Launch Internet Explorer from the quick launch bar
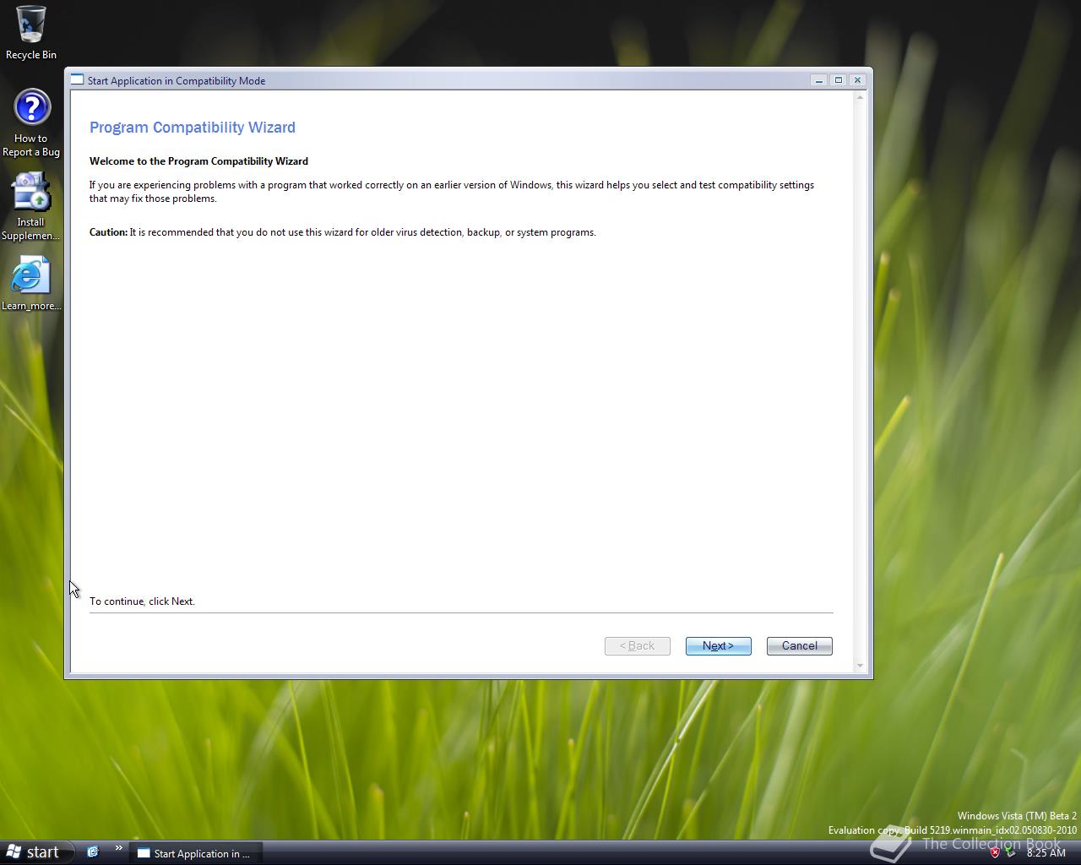 tap(93, 852)
